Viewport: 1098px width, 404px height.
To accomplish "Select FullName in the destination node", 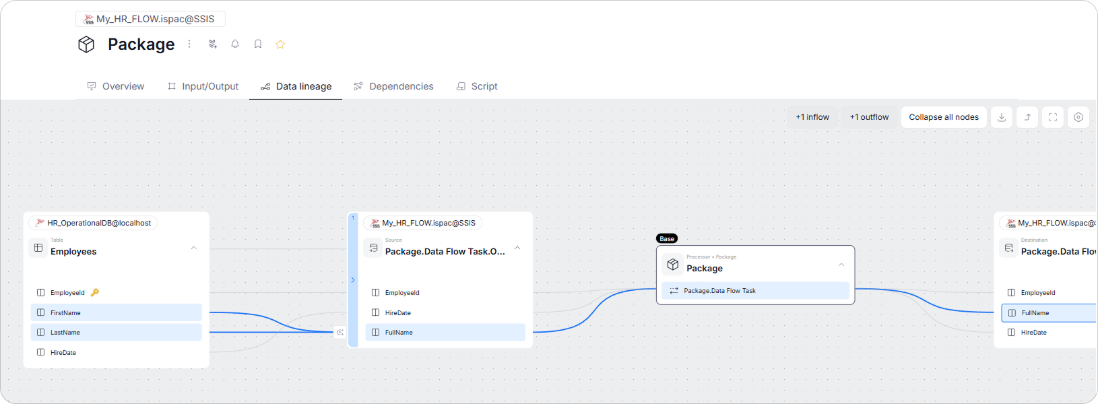I will [1049, 313].
